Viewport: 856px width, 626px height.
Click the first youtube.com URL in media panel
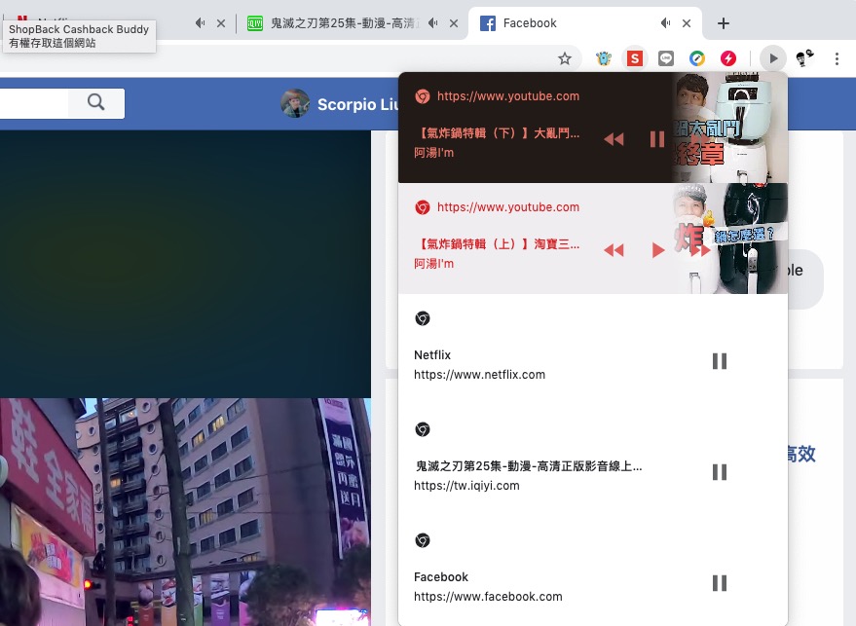(508, 96)
